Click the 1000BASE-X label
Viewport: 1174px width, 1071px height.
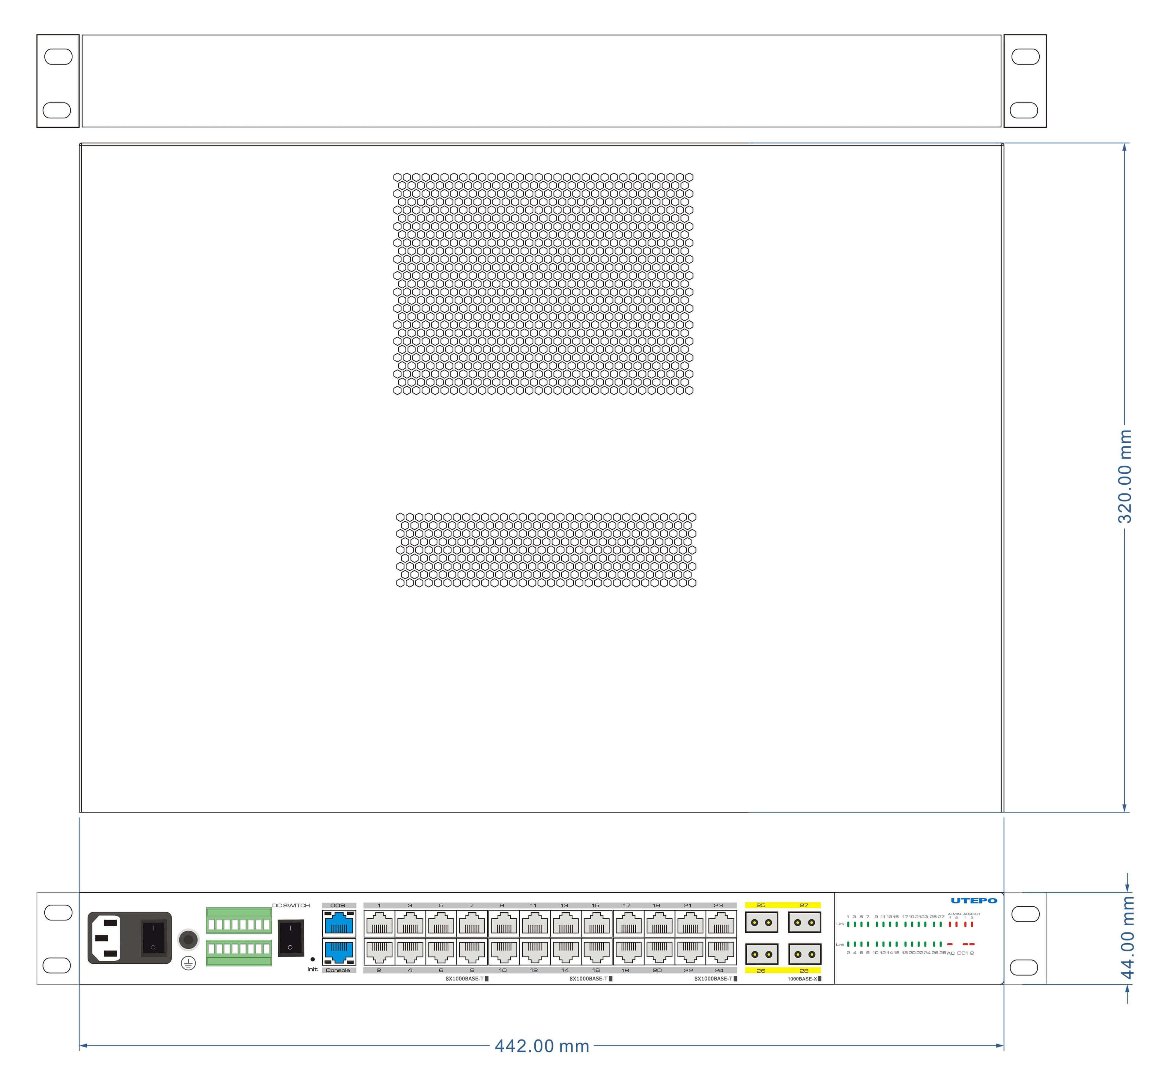[802, 979]
